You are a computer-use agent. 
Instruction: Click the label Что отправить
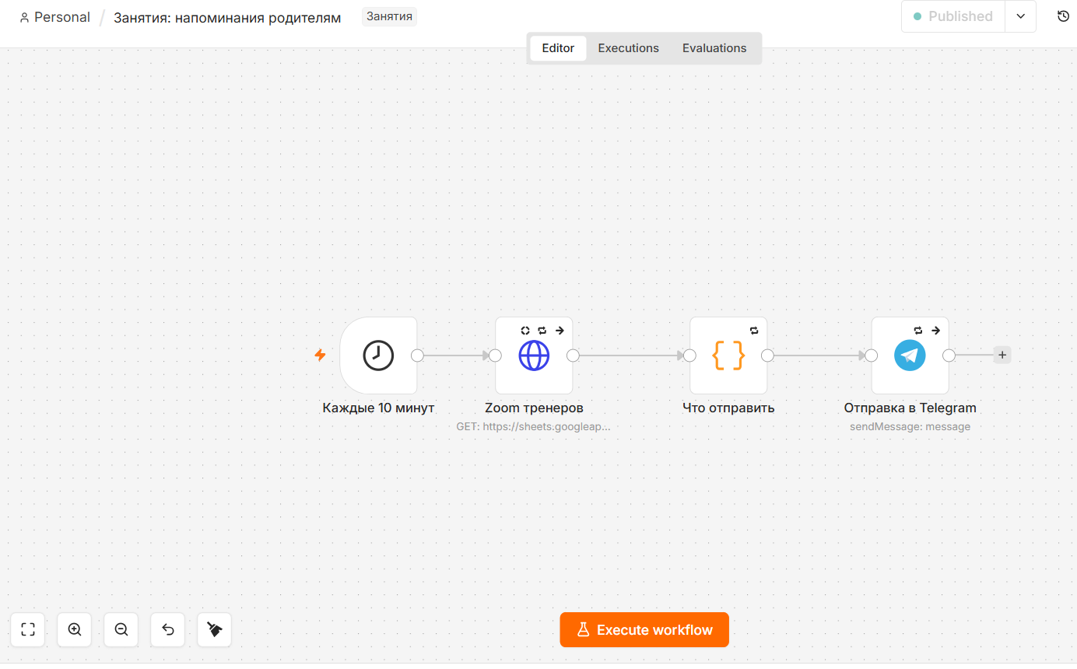pyautogui.click(x=728, y=408)
